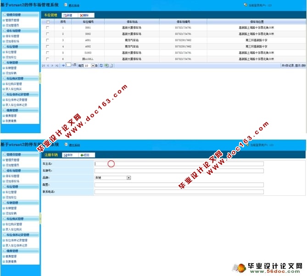The height and width of the screenshot is (276, 307).
Task: Collapse 车位购买管理 section on 车位管理 page sidebar
Action: (21, 79)
